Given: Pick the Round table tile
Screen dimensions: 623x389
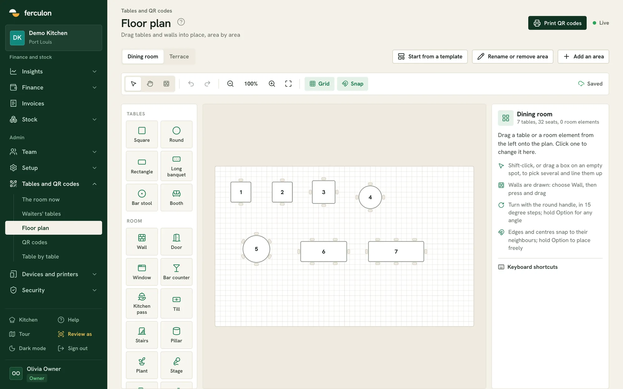Looking at the screenshot, I should tap(176, 134).
